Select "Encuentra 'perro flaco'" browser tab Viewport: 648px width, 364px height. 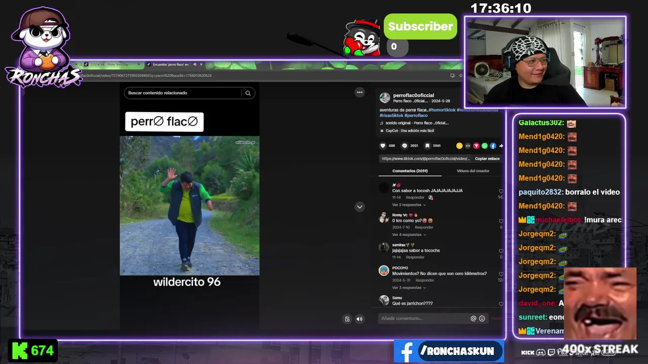pyautogui.click(x=170, y=65)
